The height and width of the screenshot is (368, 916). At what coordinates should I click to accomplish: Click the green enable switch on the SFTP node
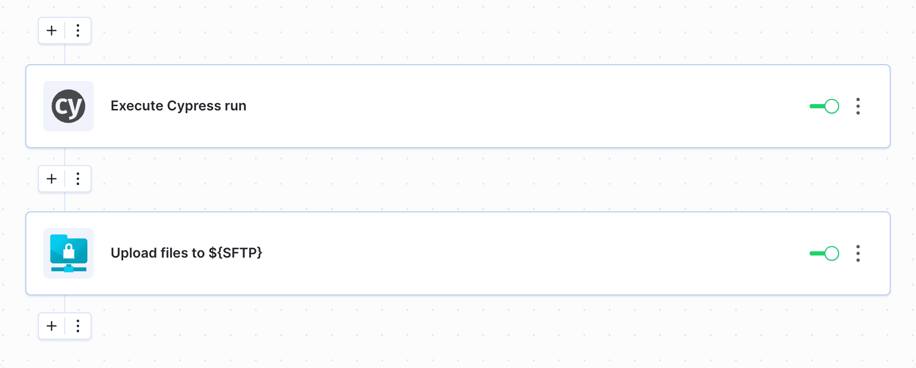(824, 253)
